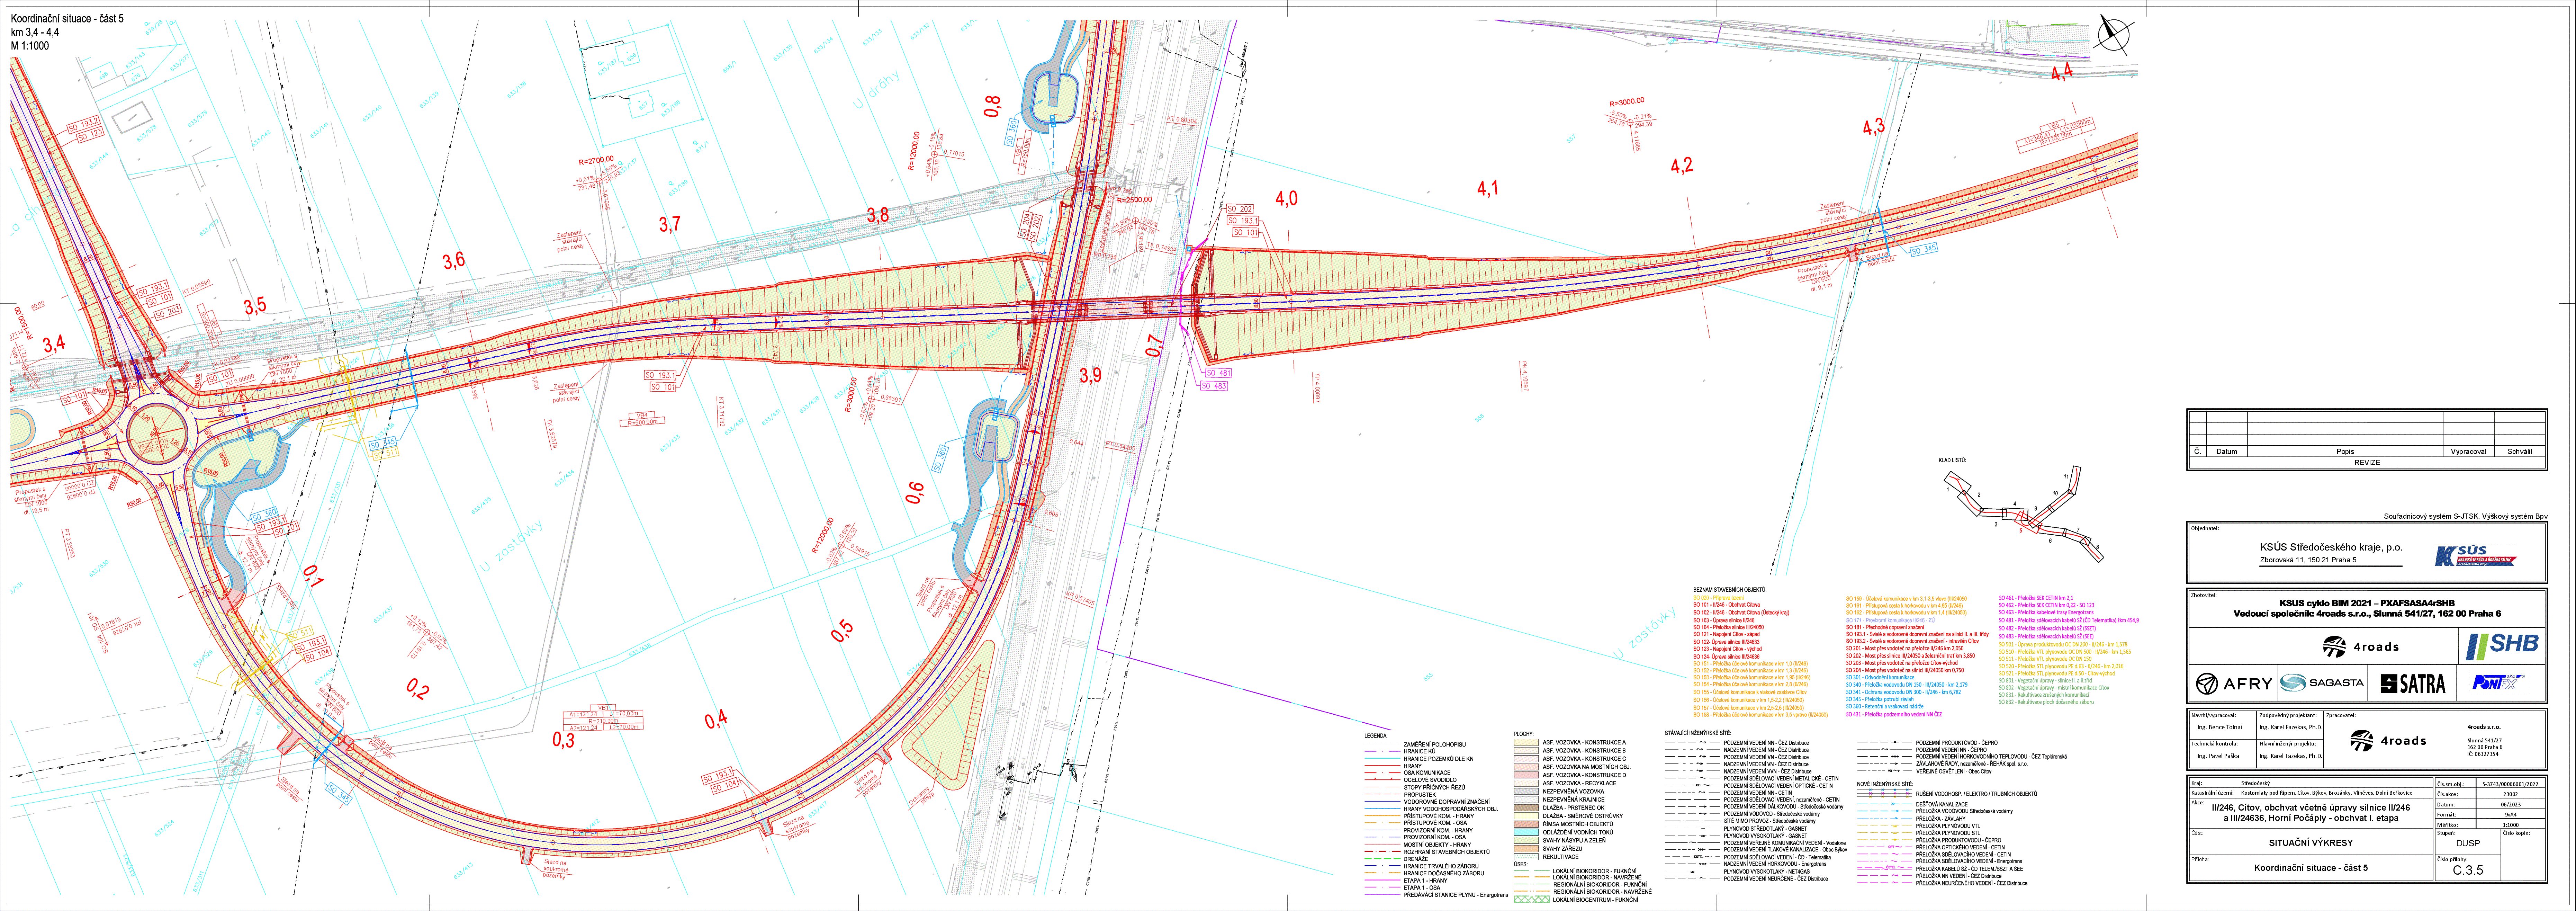Click the DLAŽBA - PRSTENEC OK brown swatch
The width and height of the screenshot is (2576, 911).
click(x=1526, y=808)
